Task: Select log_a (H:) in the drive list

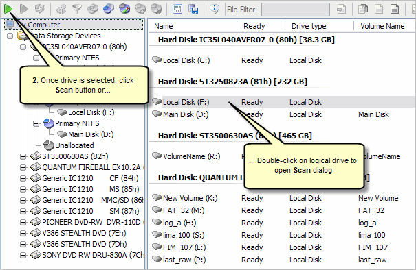Action: click(179, 223)
